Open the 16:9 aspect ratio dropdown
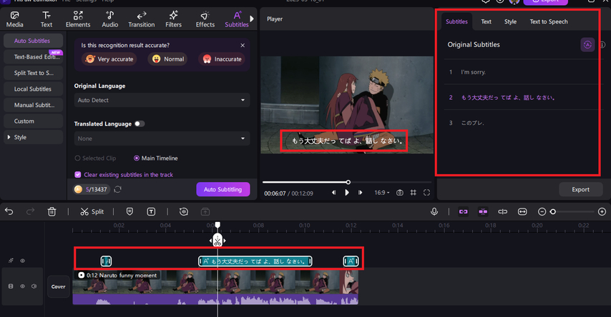Viewport: 611px width, 317px height. point(382,193)
